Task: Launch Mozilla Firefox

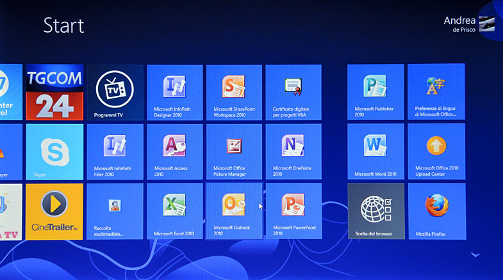Action: point(437,211)
